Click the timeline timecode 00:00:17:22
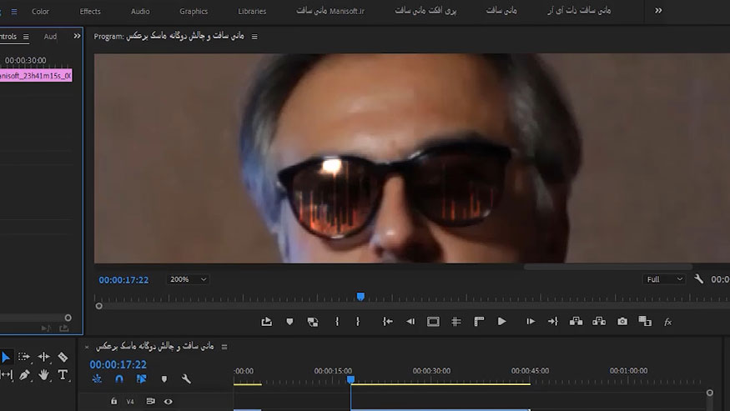 click(x=118, y=364)
